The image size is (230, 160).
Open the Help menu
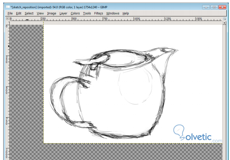126,13
